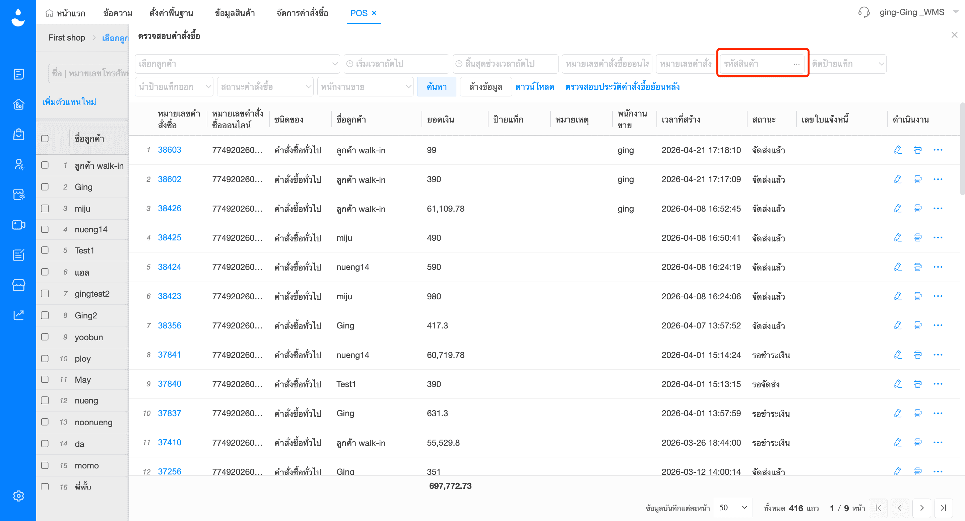Edit order 38426 with pencil icon
965x521 pixels.
coord(898,208)
